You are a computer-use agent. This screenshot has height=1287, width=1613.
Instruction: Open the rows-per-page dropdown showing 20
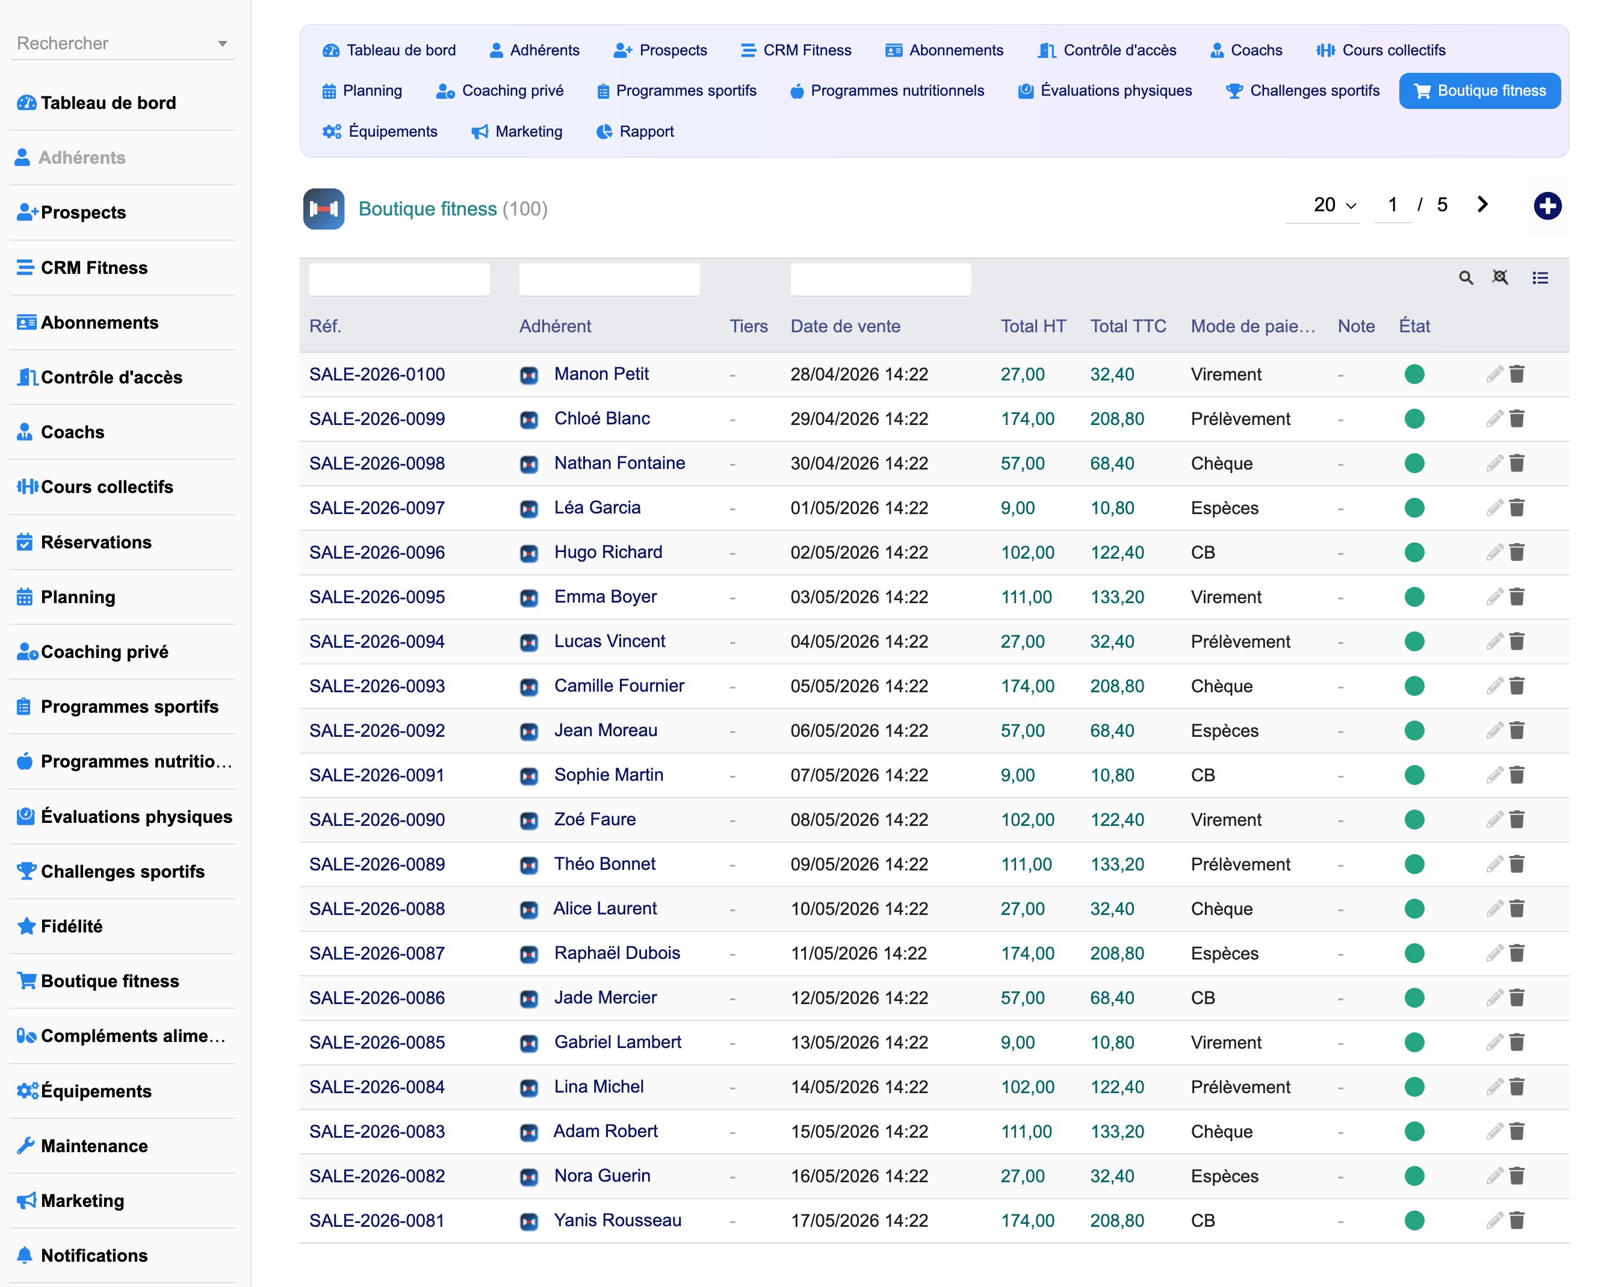tap(1334, 205)
